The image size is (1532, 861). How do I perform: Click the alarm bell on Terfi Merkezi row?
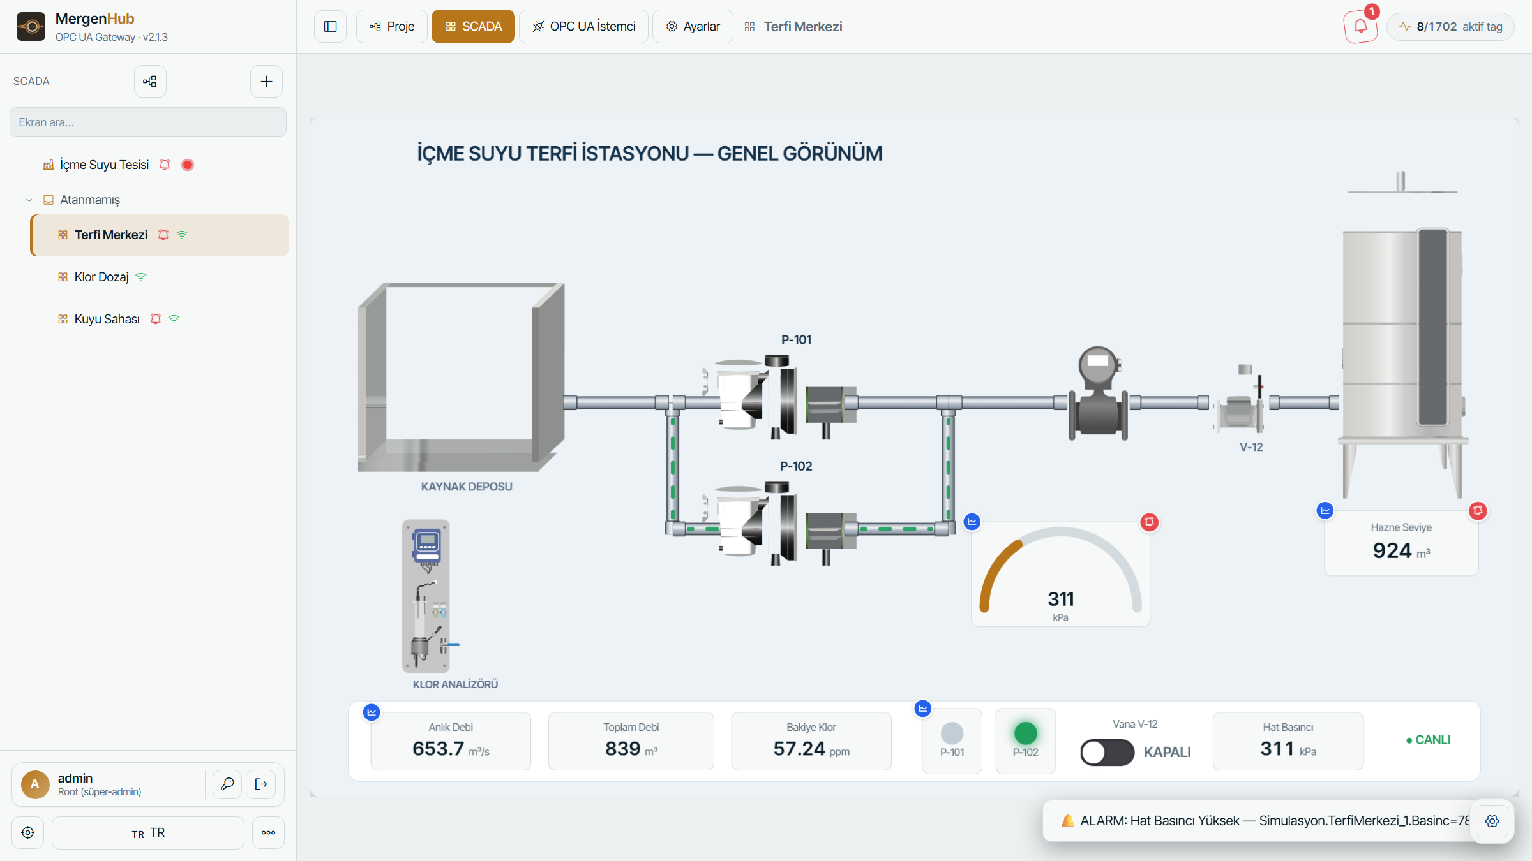coord(163,235)
